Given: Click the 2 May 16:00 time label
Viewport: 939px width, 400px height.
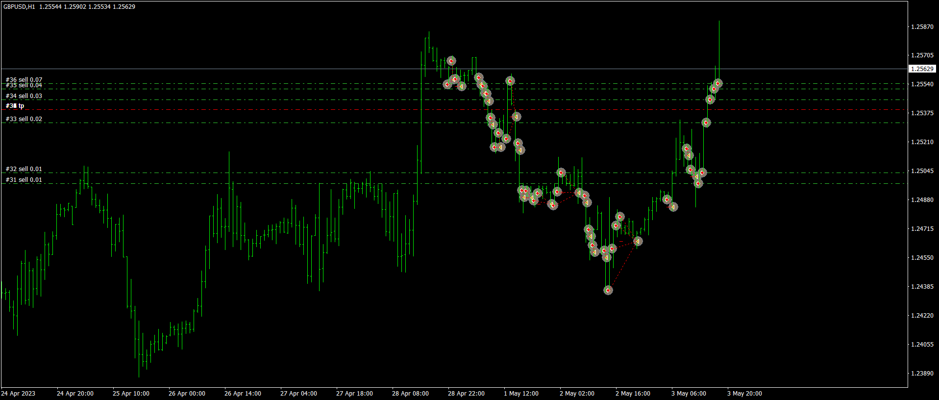Looking at the screenshot, I should click(x=633, y=394).
